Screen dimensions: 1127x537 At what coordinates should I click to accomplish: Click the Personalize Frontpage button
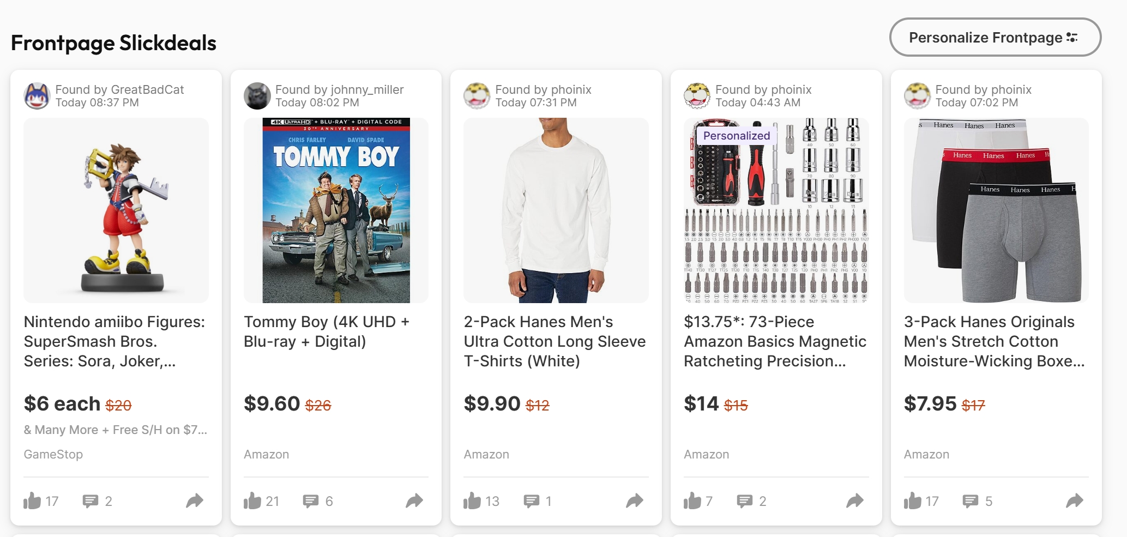(995, 37)
